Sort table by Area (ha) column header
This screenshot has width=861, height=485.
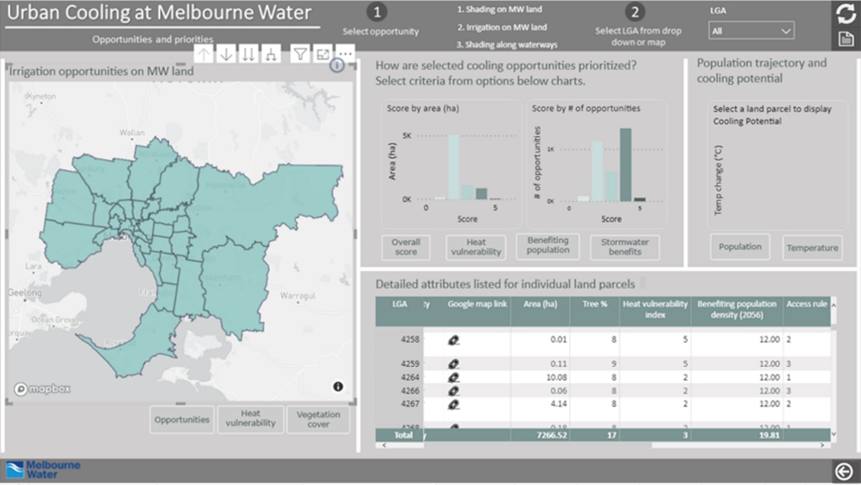point(539,304)
